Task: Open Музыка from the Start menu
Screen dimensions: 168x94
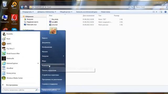Action: [45, 52]
